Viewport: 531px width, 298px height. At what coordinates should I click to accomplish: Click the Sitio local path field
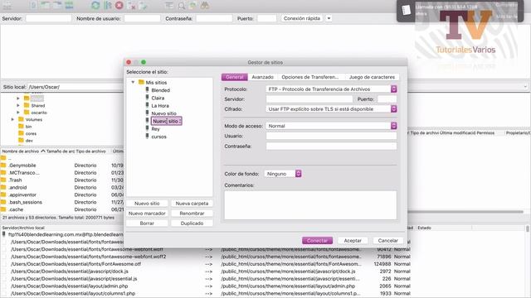(x=76, y=87)
